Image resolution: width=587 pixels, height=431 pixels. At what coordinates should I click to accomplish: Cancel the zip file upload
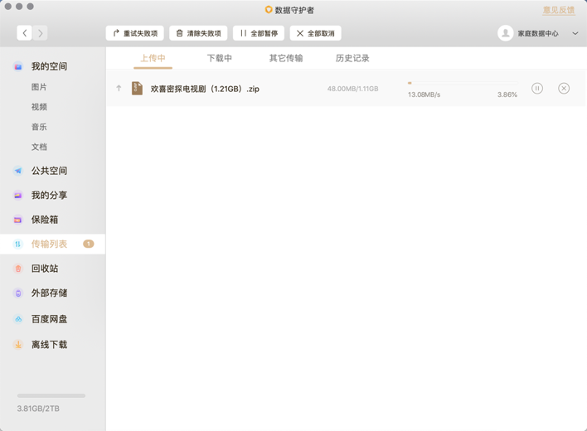point(564,89)
